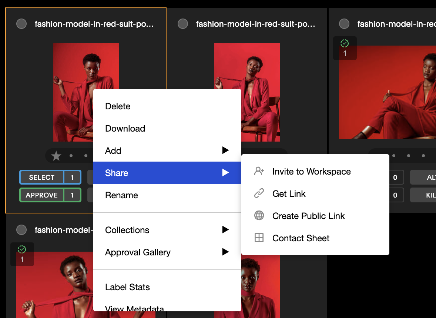
Task: Click count 1 next to SELECT
Action: point(72,177)
